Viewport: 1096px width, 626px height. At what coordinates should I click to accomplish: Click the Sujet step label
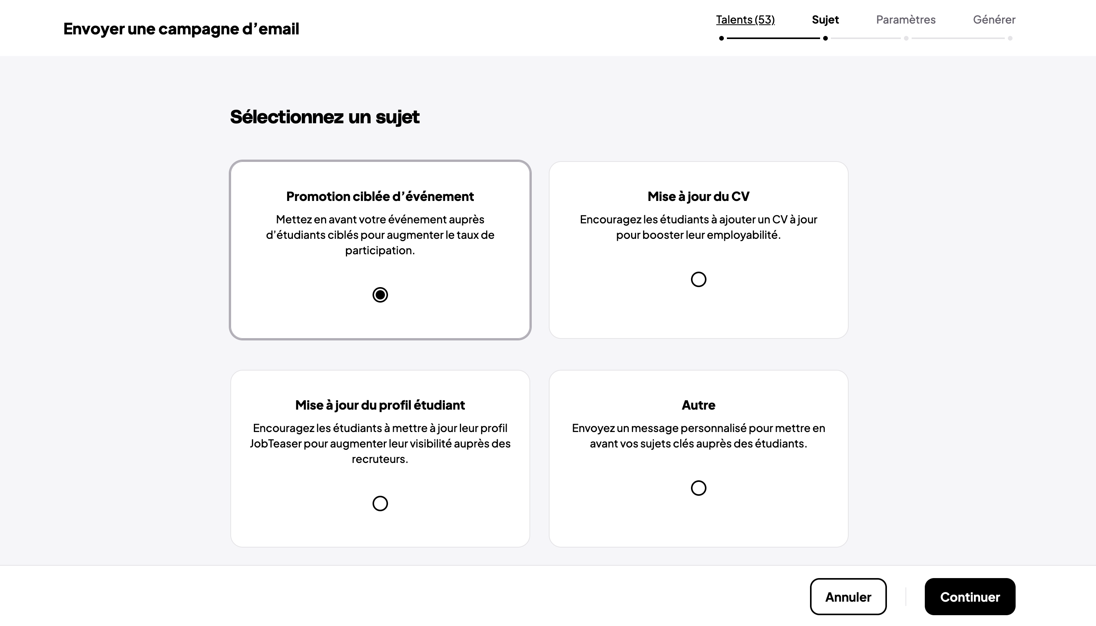pos(825,20)
